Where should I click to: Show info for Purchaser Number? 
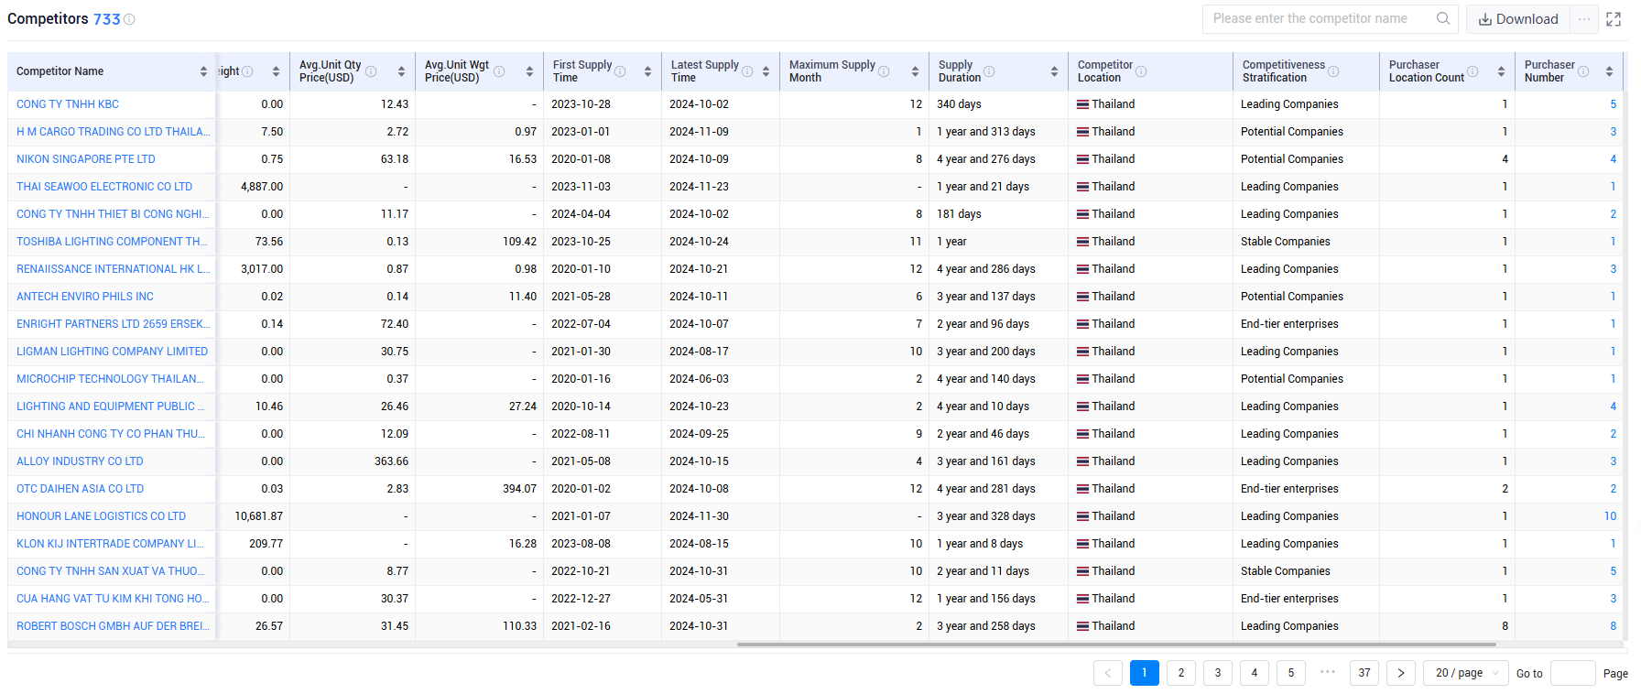[1583, 71]
